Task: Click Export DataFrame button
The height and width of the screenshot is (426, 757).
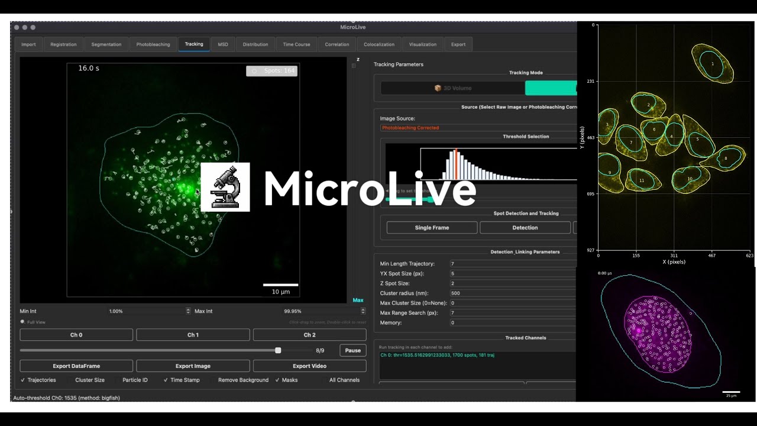Action: point(76,366)
